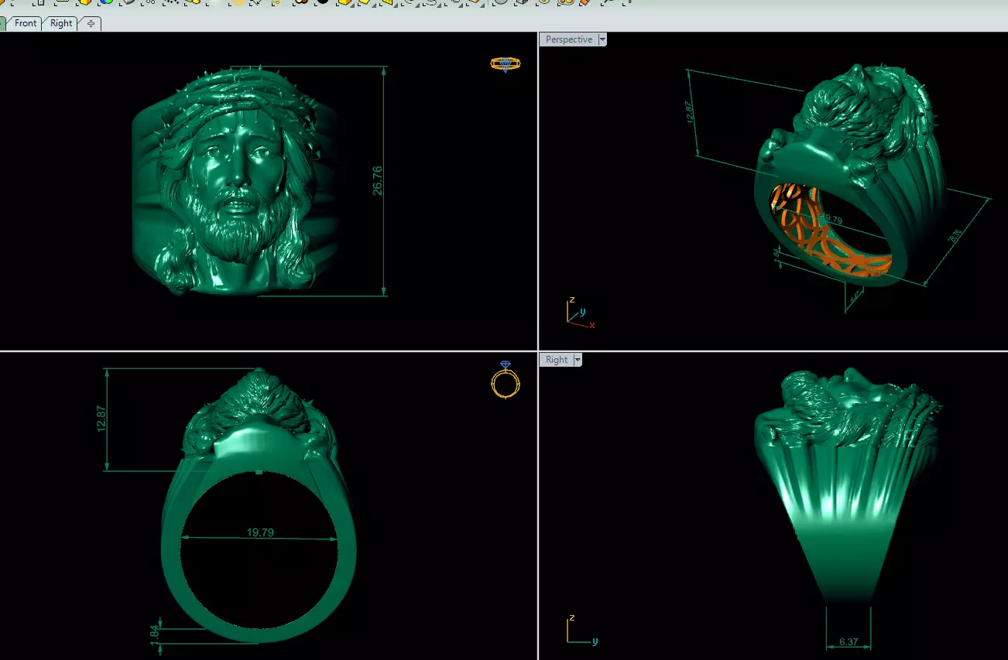The image size is (1008, 660).
Task: Open the Perspective viewport dropdown arrow
Action: tap(602, 39)
